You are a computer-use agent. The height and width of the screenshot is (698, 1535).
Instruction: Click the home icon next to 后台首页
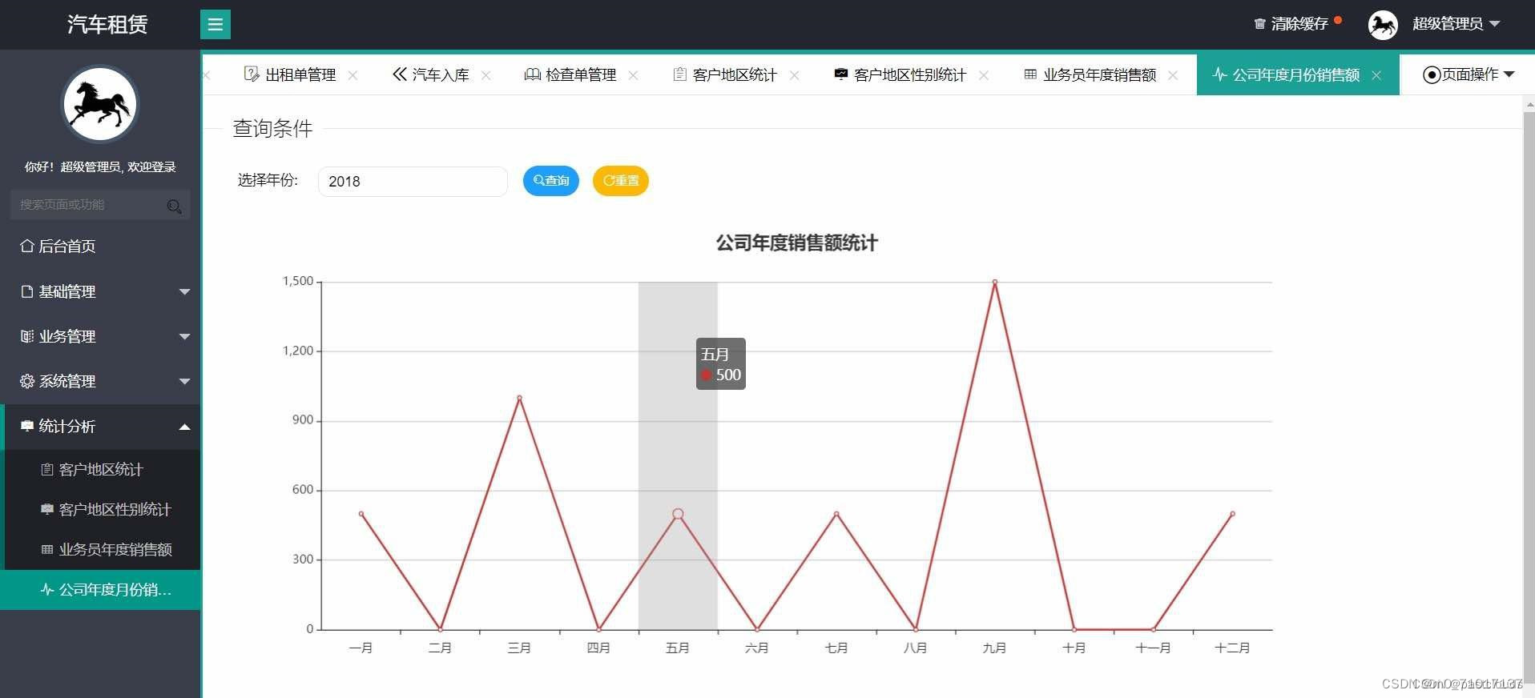27,246
